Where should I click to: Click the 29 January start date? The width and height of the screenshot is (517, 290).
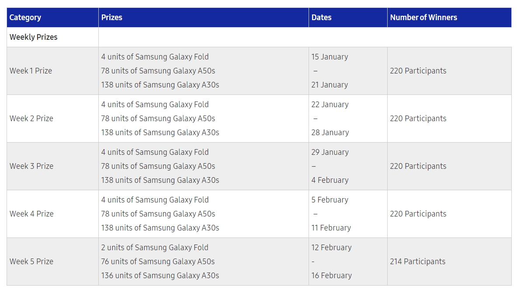pyautogui.click(x=330, y=152)
